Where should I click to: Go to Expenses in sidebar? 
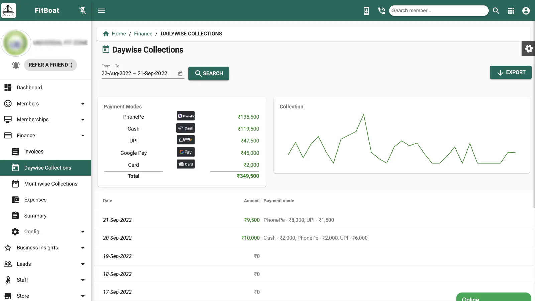pos(35,200)
